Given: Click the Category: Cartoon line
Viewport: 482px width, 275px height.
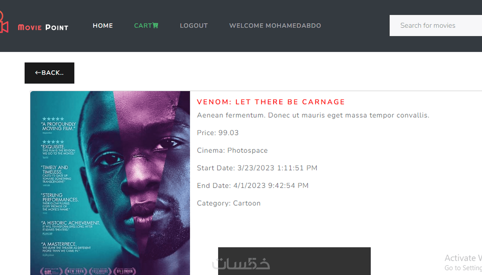Looking at the screenshot, I should tap(229, 203).
